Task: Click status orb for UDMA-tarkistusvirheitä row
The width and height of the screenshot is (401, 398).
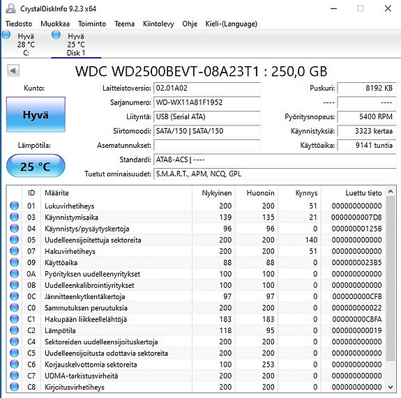Action: pos(15,376)
